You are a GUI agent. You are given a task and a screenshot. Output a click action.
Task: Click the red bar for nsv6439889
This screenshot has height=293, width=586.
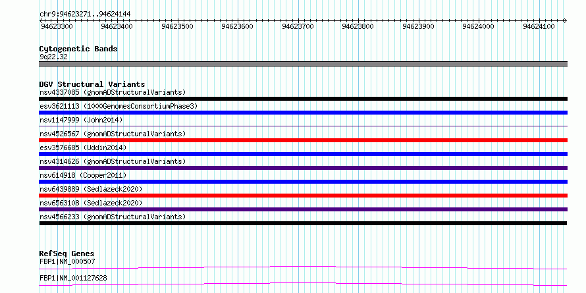tap(303, 196)
